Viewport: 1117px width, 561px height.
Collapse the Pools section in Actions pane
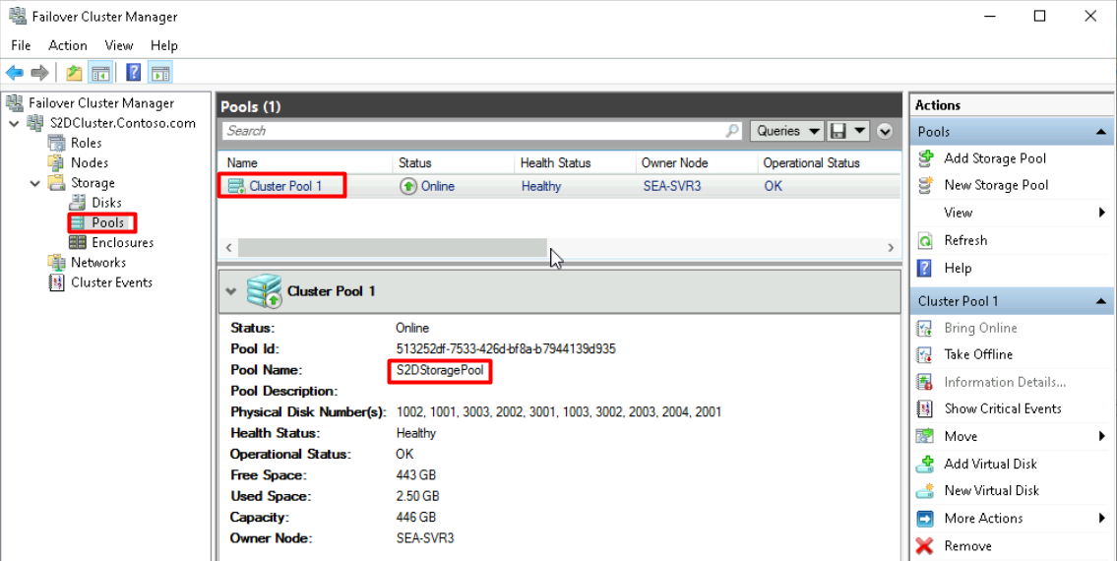pyautogui.click(x=1100, y=132)
